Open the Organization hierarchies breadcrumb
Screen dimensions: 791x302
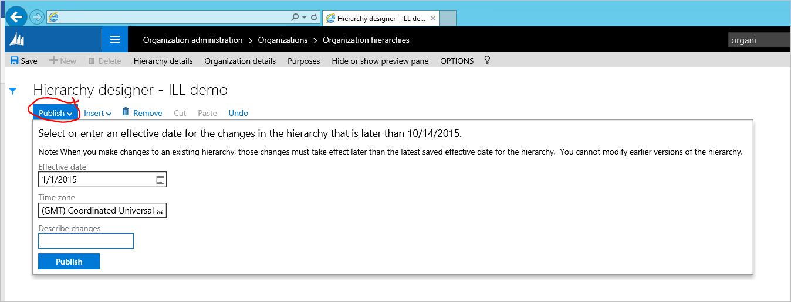(x=366, y=40)
